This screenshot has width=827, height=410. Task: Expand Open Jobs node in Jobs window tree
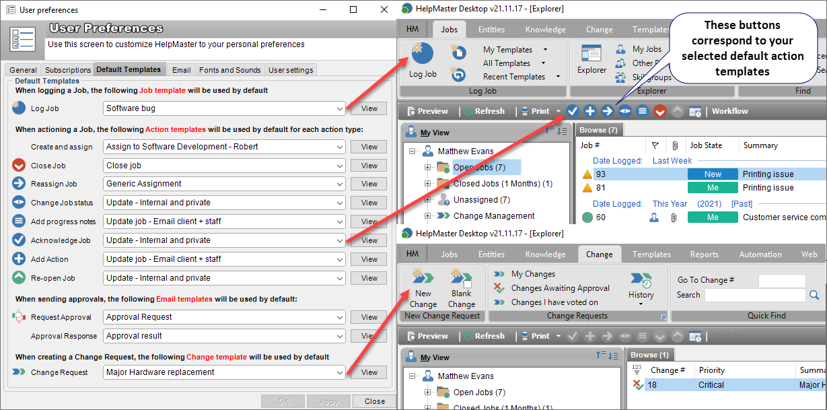click(427, 167)
